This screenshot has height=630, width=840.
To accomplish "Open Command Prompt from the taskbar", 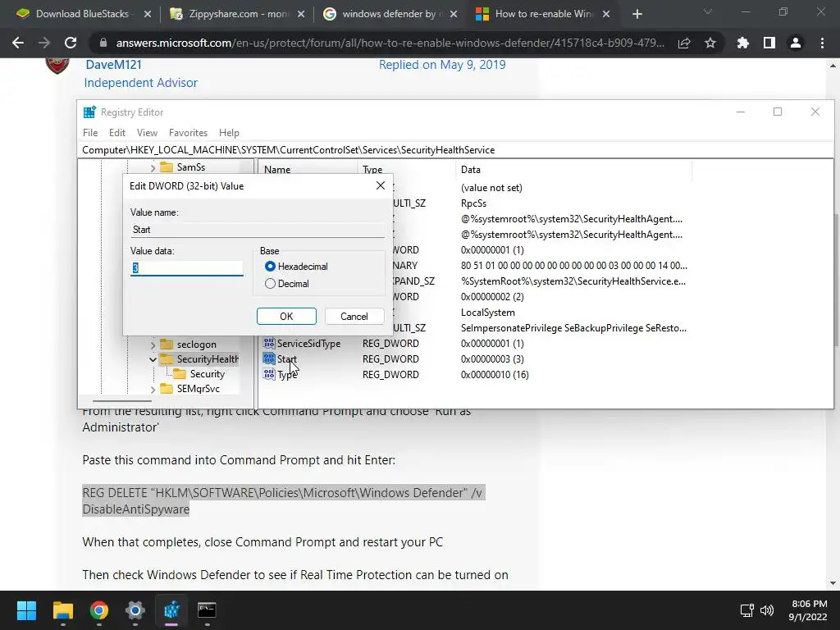I will 207,610.
